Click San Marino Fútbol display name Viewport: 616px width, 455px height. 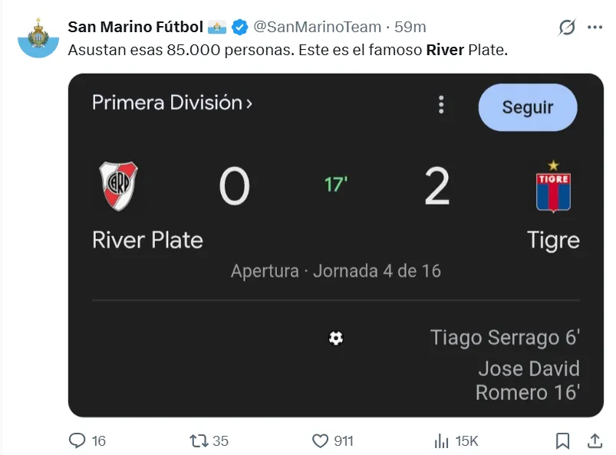pos(135,27)
